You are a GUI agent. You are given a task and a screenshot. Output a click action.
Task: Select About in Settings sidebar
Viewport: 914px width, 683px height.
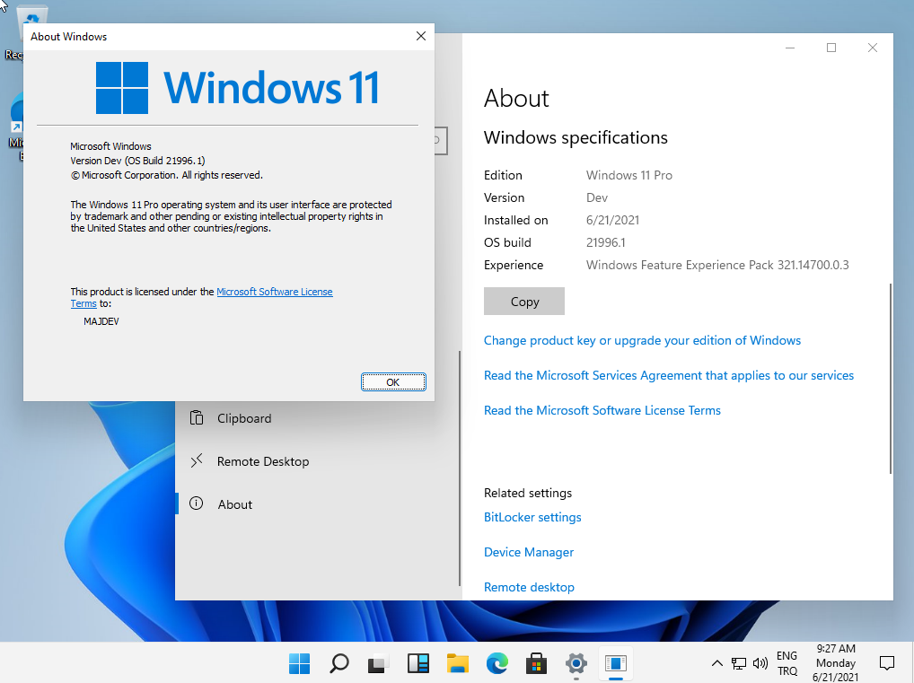(x=317, y=504)
